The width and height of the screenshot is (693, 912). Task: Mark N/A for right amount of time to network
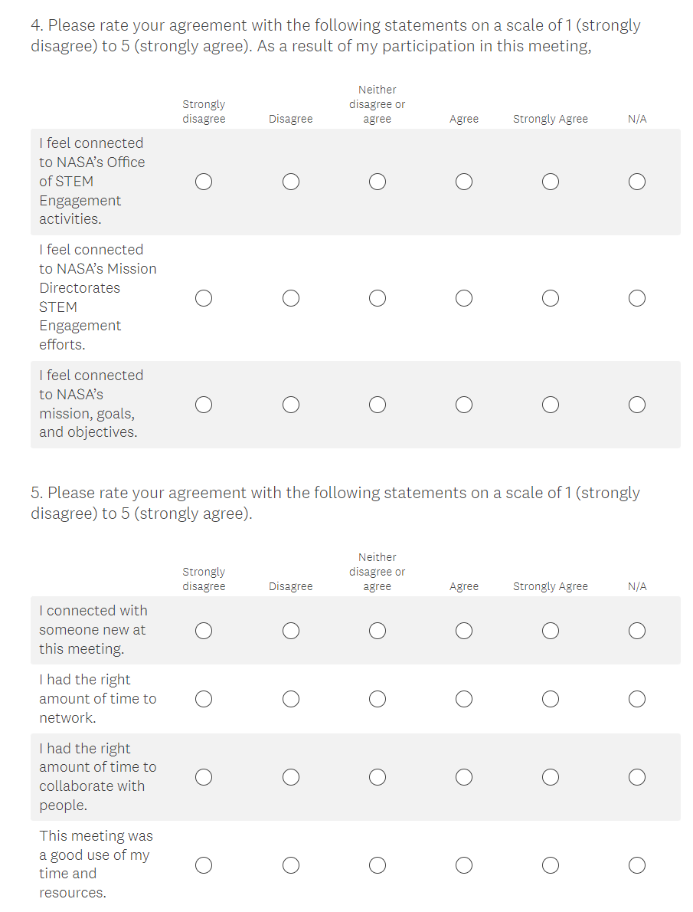click(636, 699)
